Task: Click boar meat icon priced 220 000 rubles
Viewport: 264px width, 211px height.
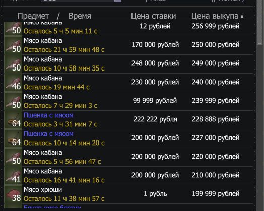Action: click(13, 157)
